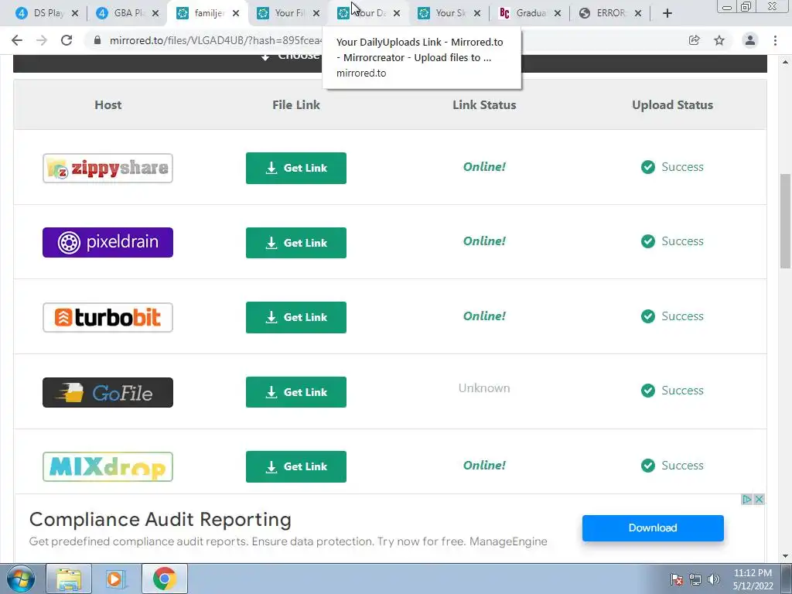Screen dimensions: 792x594
Task: Click the MIXdrop host logo
Action: (x=108, y=466)
